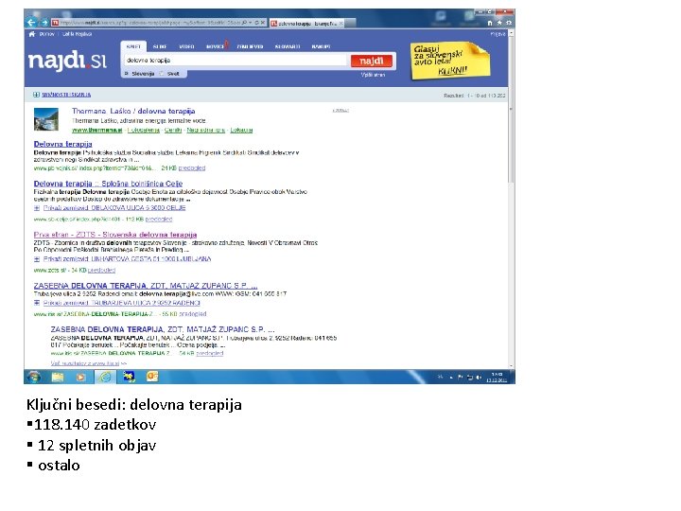Click the volume speaker tray icon

479,378
